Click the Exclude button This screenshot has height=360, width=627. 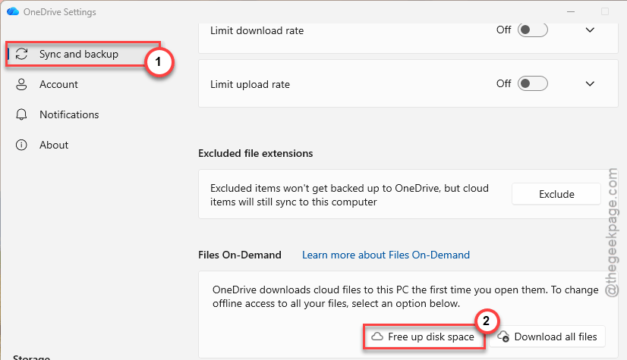556,194
